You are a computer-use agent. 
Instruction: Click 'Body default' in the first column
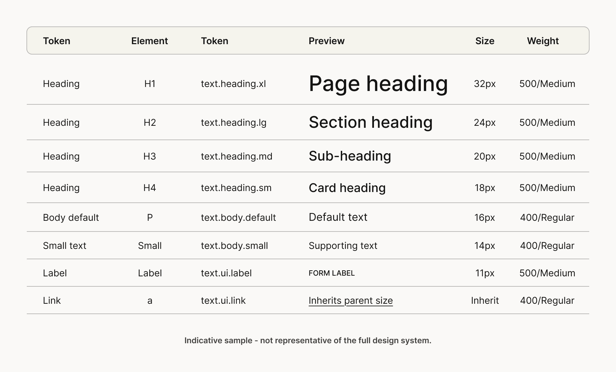[x=71, y=217]
